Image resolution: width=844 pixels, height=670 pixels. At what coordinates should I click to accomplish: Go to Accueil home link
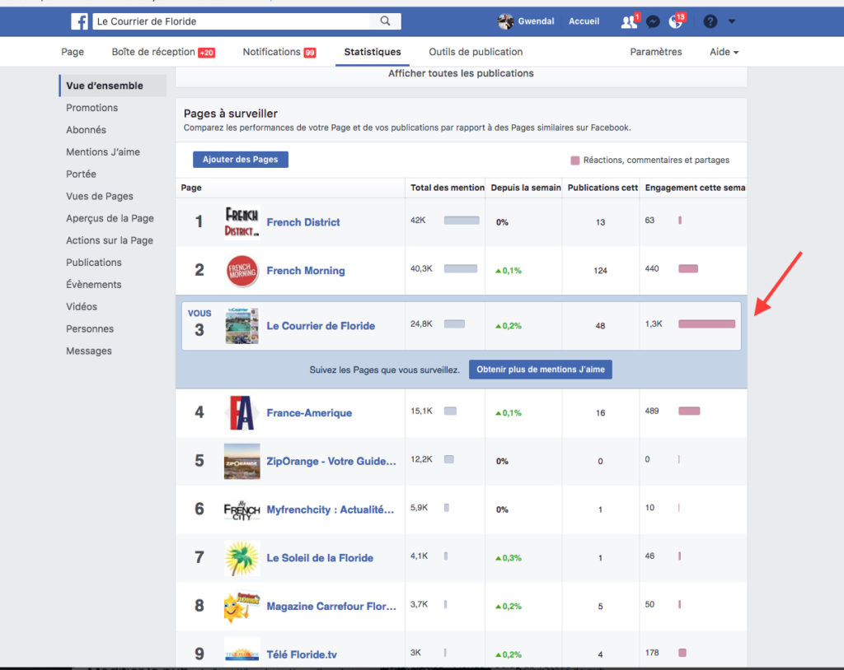click(584, 21)
